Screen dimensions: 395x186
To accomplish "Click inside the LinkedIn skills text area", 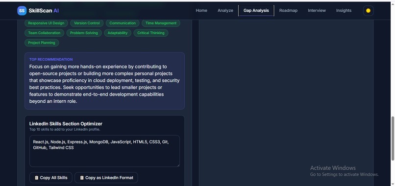I will [104, 151].
